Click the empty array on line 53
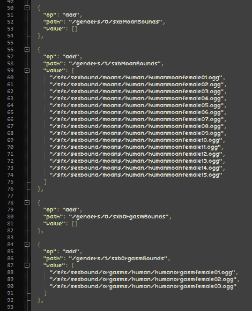 coord(75,29)
